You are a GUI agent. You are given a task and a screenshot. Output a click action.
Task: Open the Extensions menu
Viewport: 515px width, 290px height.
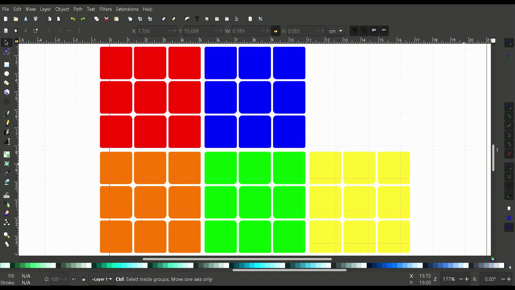(127, 9)
